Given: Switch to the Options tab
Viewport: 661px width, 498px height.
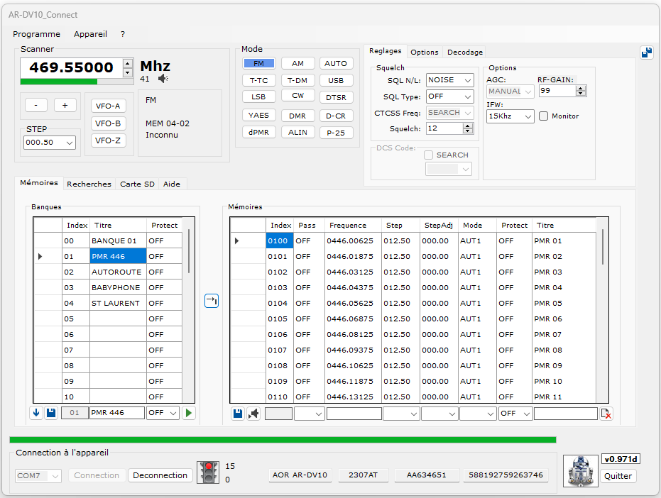Looking at the screenshot, I should [425, 52].
